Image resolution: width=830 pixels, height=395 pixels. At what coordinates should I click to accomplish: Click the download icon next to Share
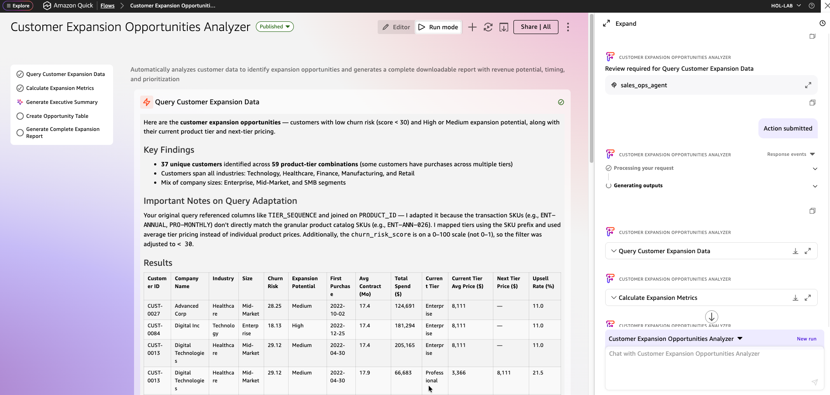point(504,27)
